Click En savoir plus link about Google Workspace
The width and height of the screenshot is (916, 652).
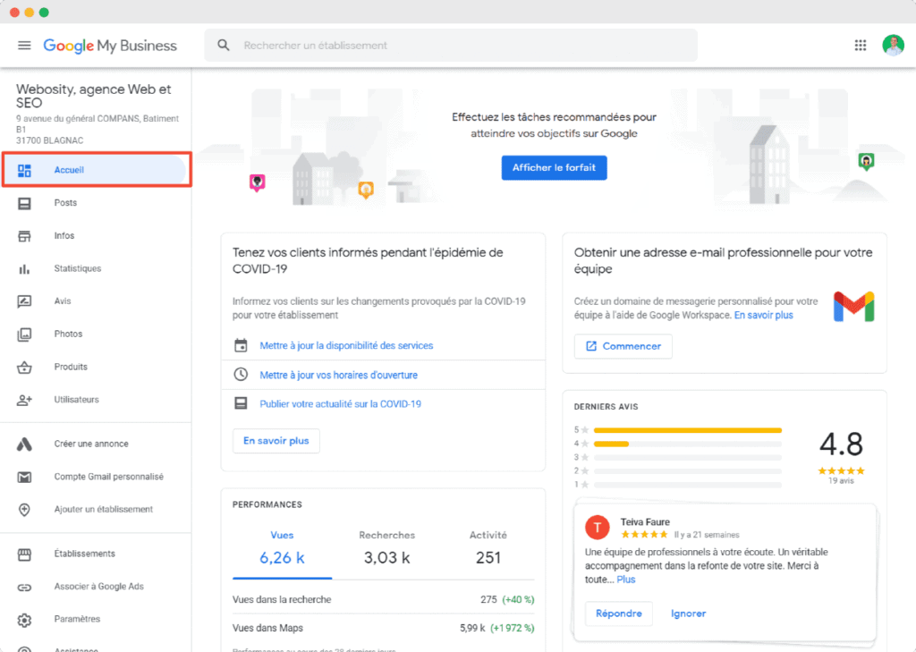pyautogui.click(x=764, y=315)
